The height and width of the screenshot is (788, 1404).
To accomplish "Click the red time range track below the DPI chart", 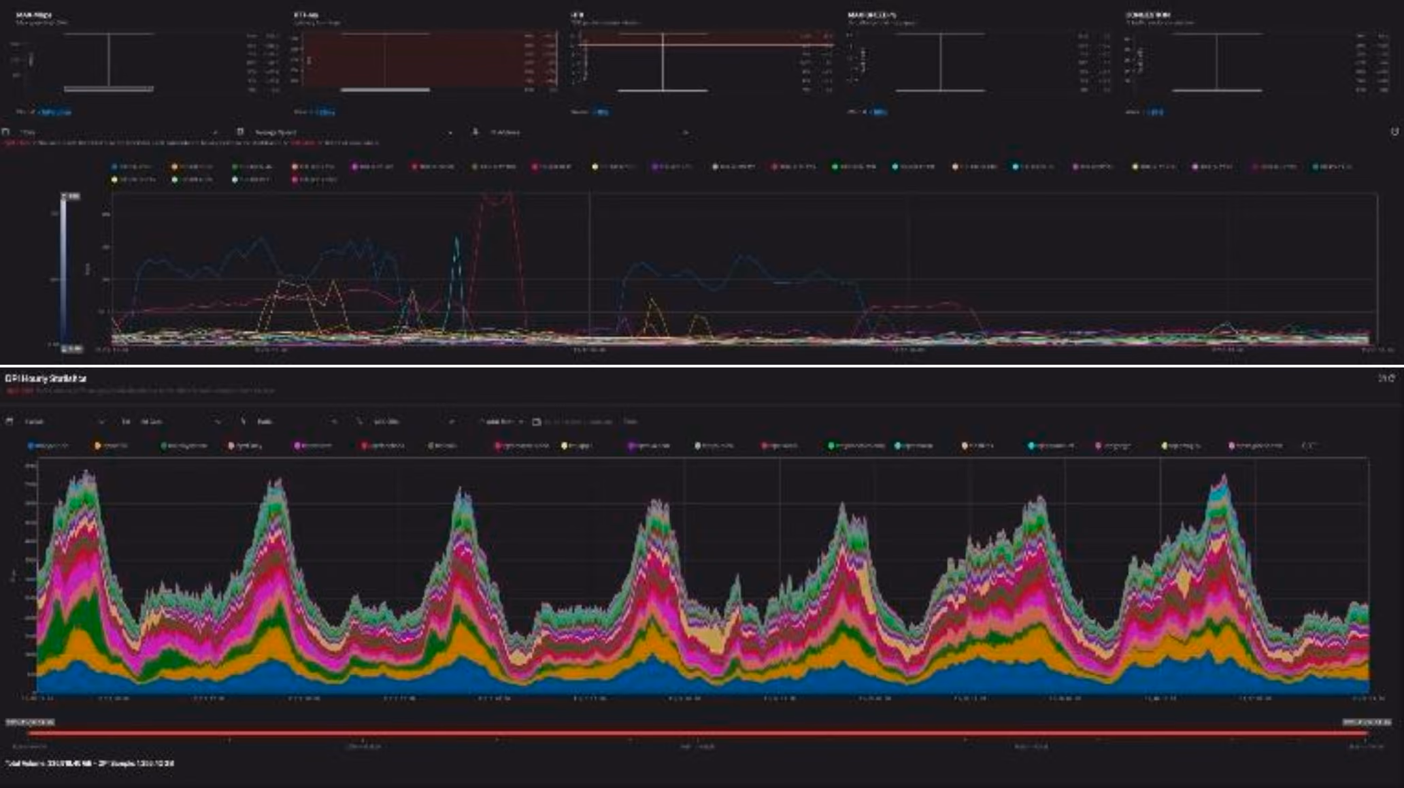I will click(x=698, y=734).
